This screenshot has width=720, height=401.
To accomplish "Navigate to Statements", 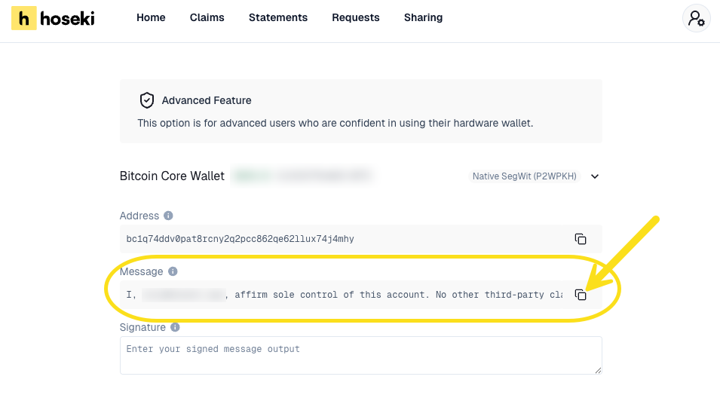I will tap(278, 17).
